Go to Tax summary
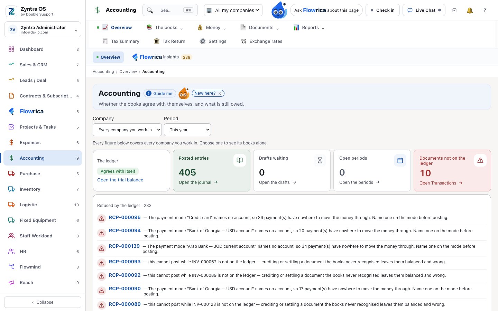Screen dimensions: 498x311 121,41
